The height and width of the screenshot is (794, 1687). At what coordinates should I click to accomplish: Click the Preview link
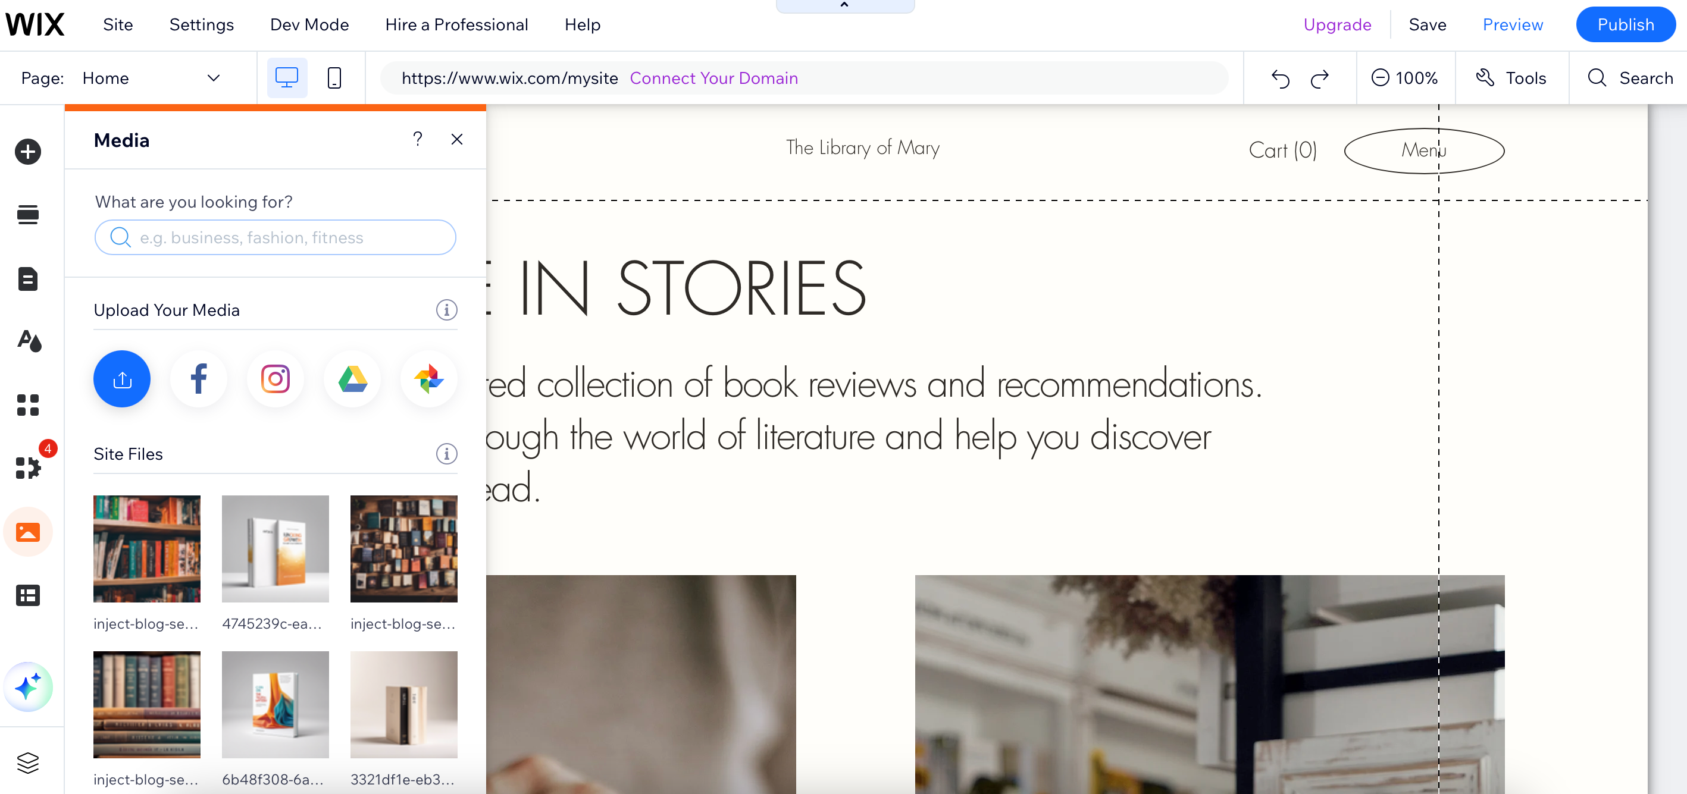point(1513,25)
